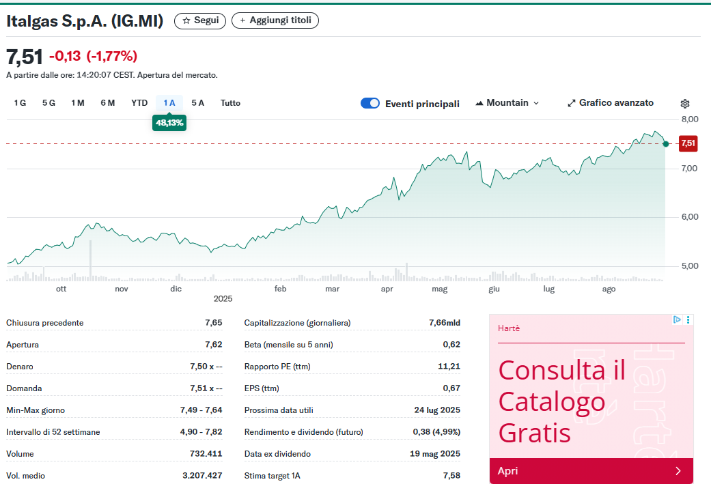Click the Vol. medio value 3.207.427
Screen dimensions: 711x484
(x=202, y=475)
